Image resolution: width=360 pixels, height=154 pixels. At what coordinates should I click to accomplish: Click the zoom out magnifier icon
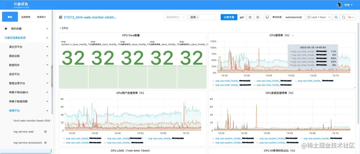coord(336,17)
